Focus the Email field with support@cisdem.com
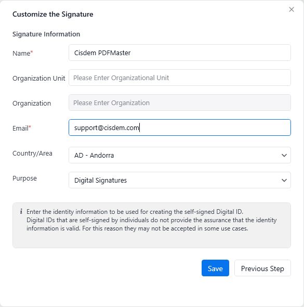This screenshot has width=304, height=307. point(180,127)
